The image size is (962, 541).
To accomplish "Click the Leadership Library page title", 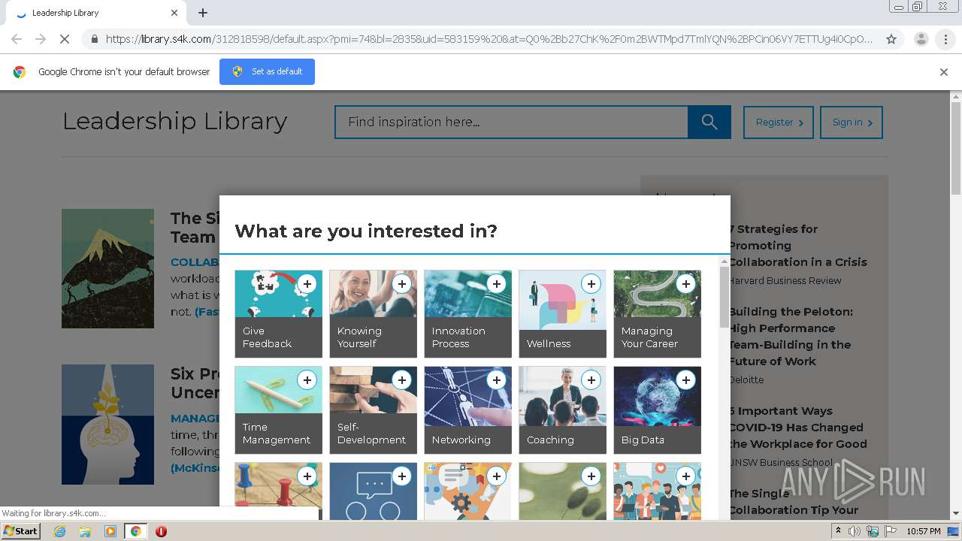I will click(x=174, y=121).
